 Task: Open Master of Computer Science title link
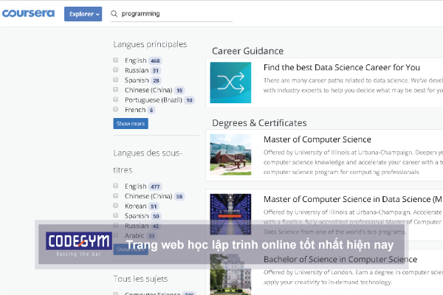coord(317,139)
